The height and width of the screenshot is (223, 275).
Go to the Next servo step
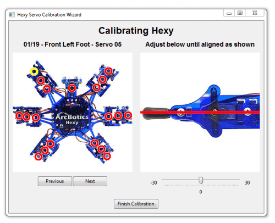90,181
